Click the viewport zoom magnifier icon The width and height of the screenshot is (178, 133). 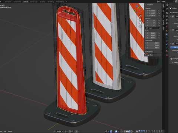click(140, 16)
